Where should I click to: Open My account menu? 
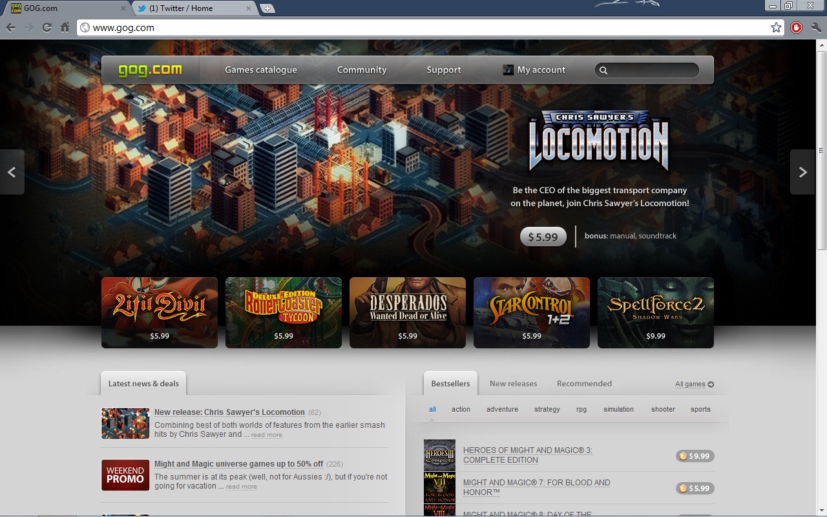(x=541, y=70)
